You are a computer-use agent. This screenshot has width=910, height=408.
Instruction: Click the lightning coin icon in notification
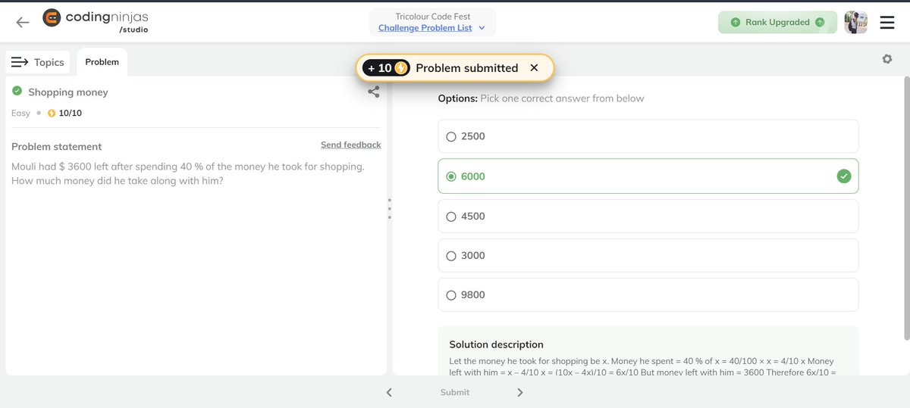401,68
